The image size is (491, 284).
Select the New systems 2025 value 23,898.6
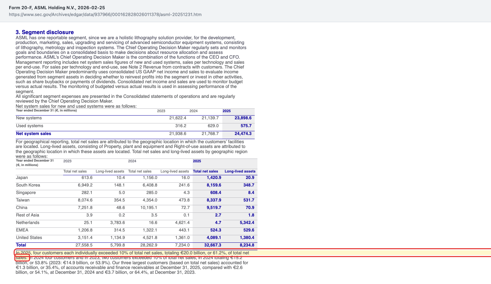coord(243,118)
